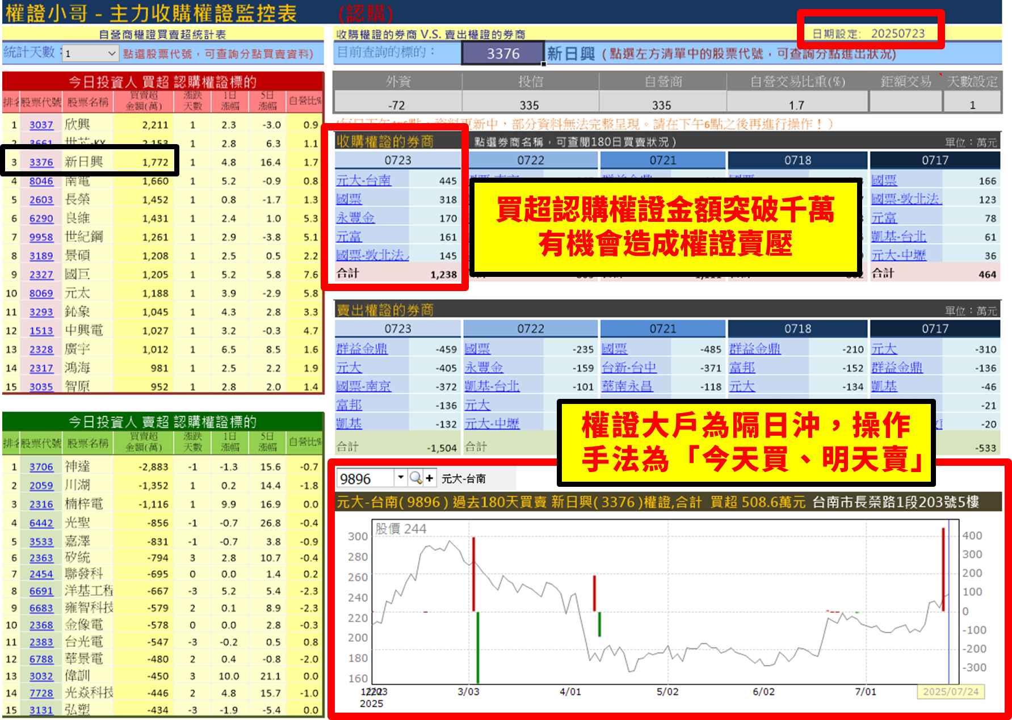
Task: Select selling broker 元大-中壢 on 0722
Action: point(492,424)
